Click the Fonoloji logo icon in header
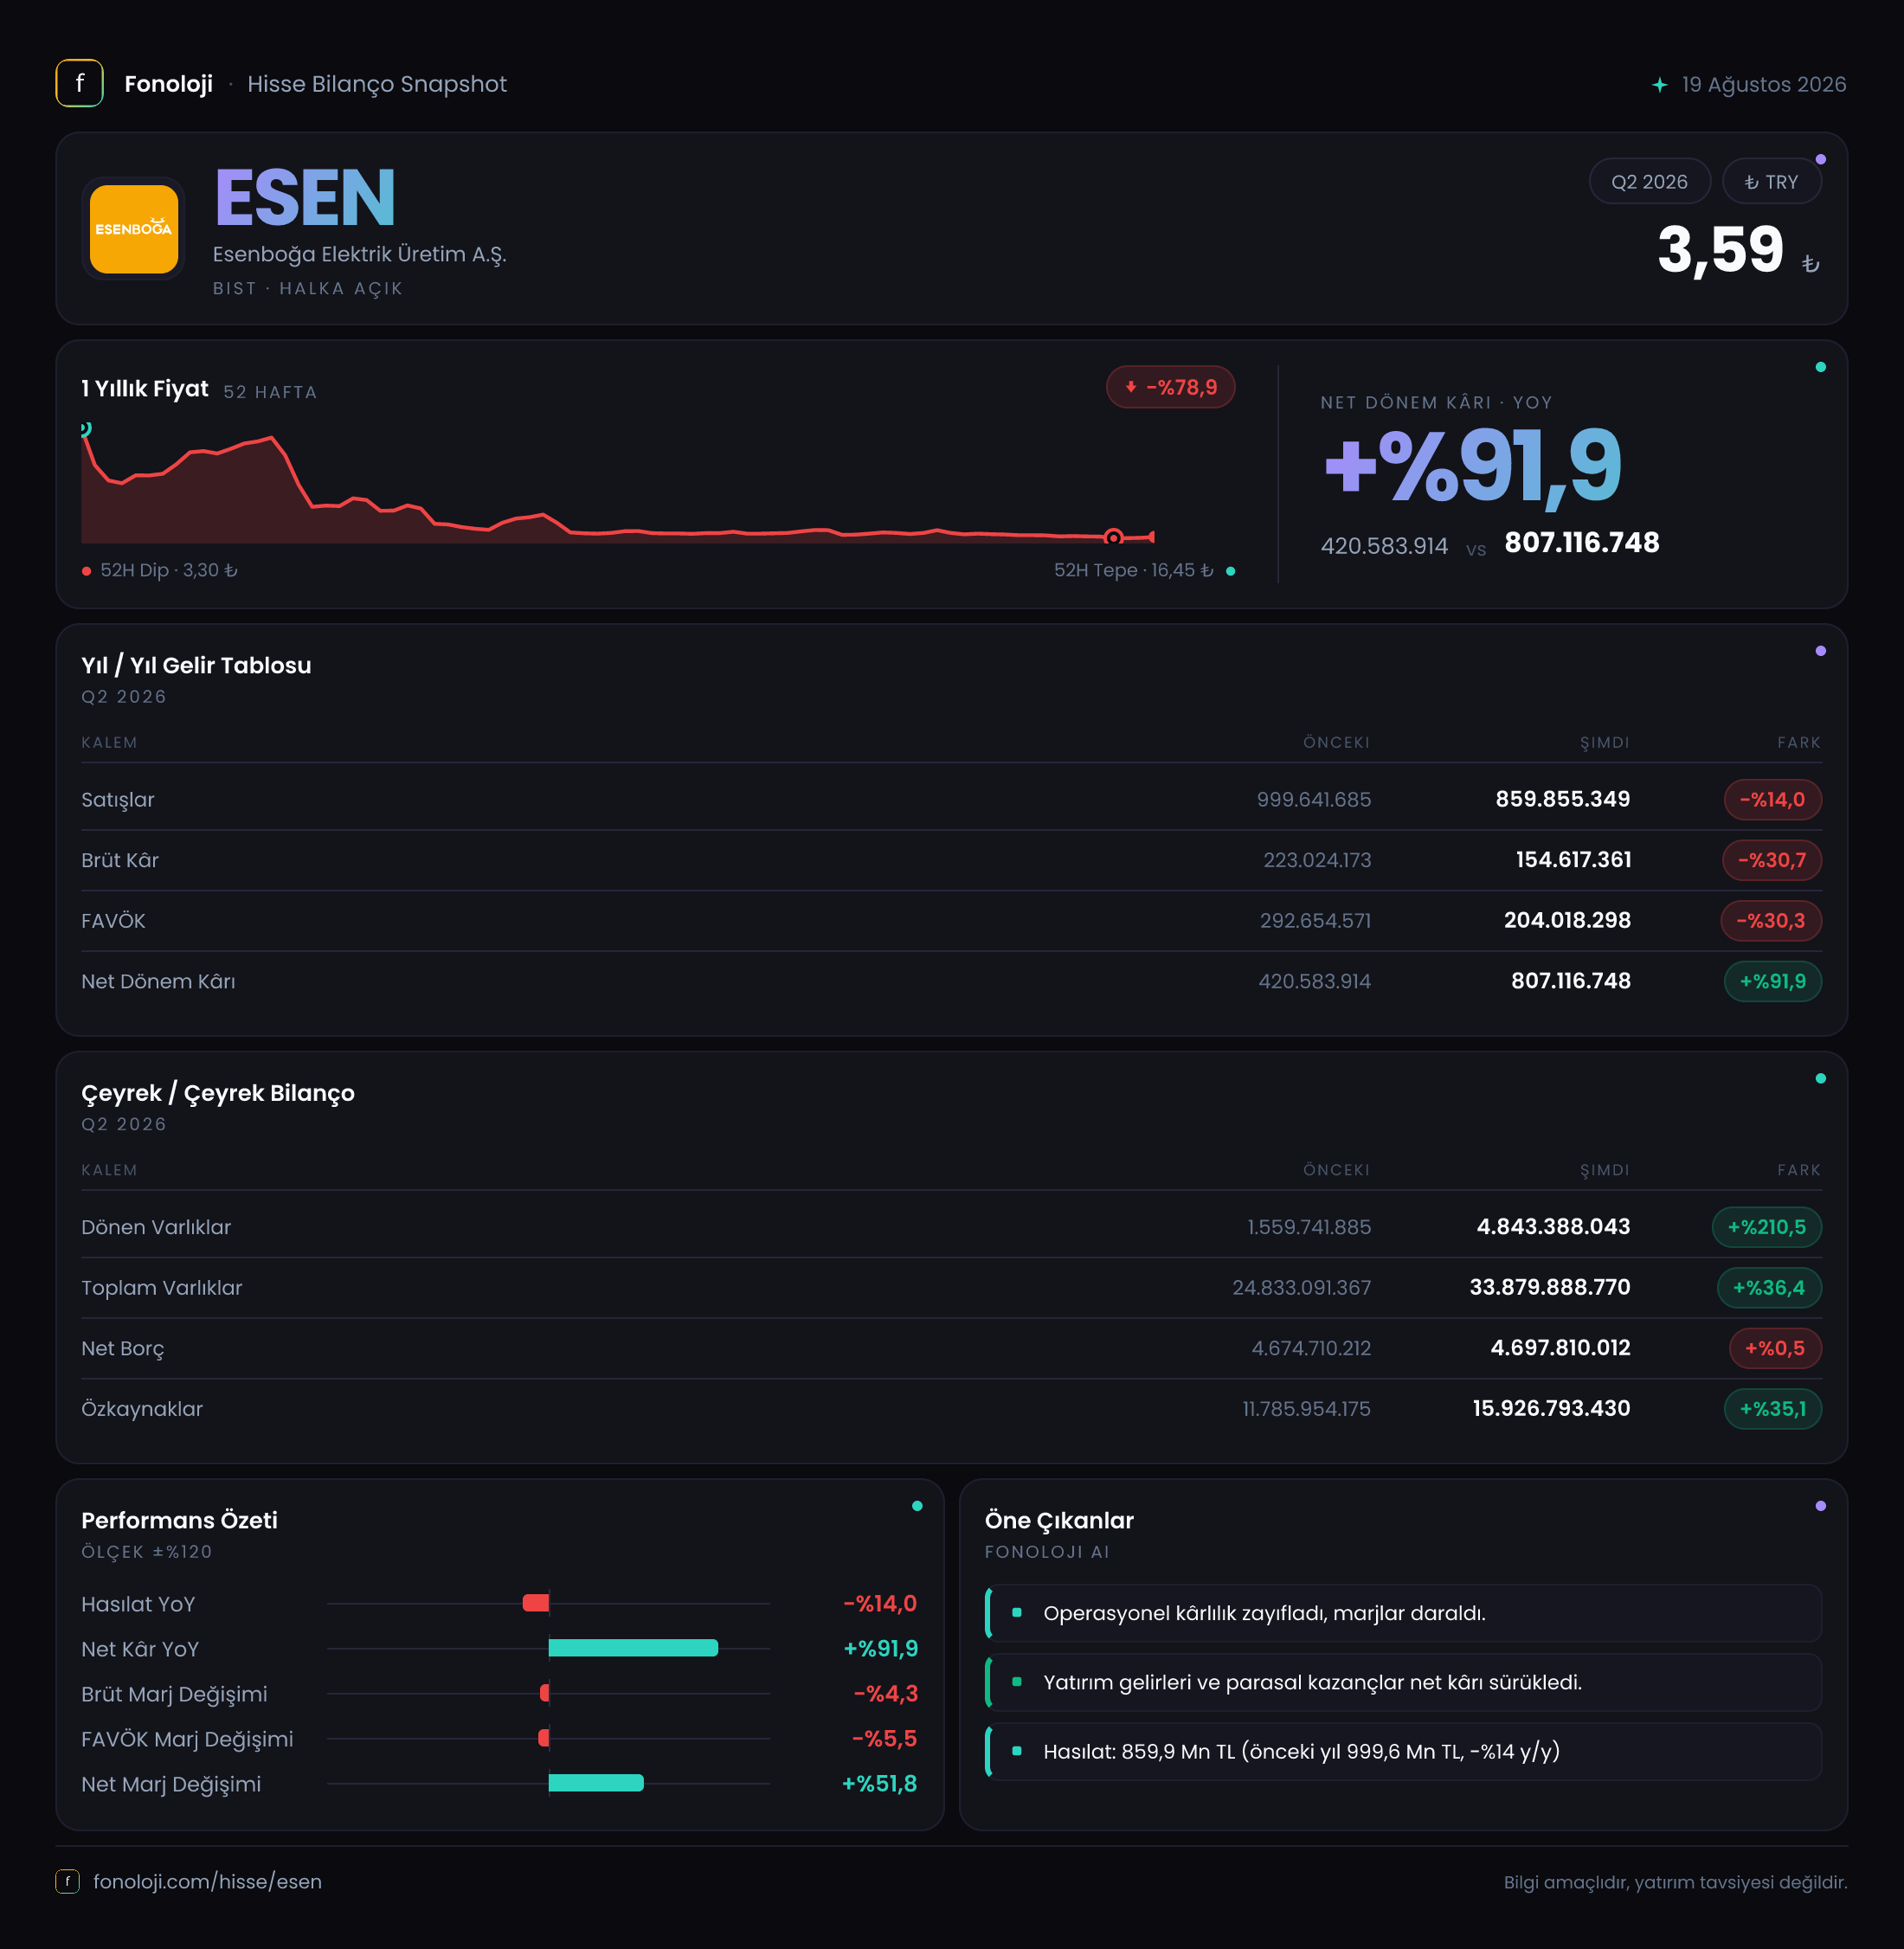Screen dimensions: 1904x1949 coord(79,84)
